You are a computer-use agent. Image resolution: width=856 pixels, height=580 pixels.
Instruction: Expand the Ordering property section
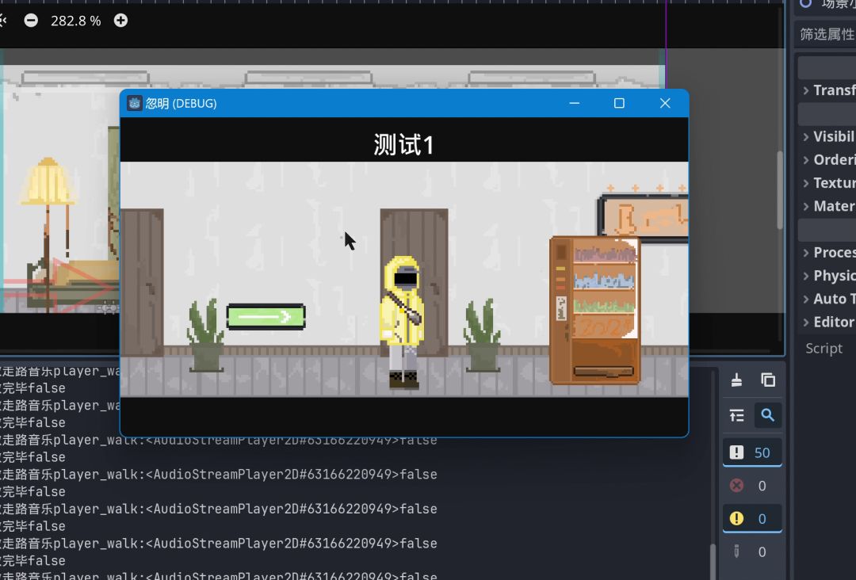coord(828,159)
